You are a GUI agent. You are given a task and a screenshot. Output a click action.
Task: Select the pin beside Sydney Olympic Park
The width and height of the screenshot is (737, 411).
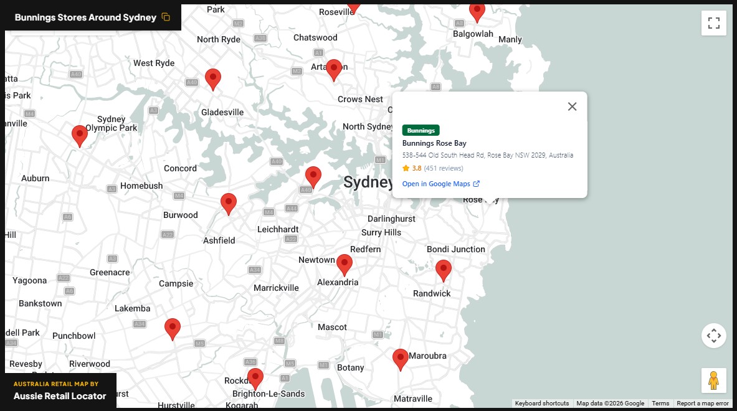click(x=80, y=136)
